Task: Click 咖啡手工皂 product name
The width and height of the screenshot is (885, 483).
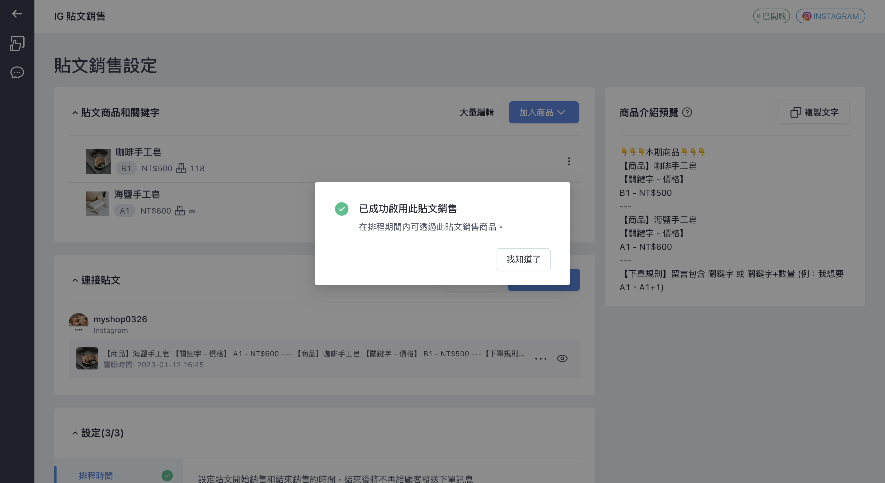Action: (139, 152)
